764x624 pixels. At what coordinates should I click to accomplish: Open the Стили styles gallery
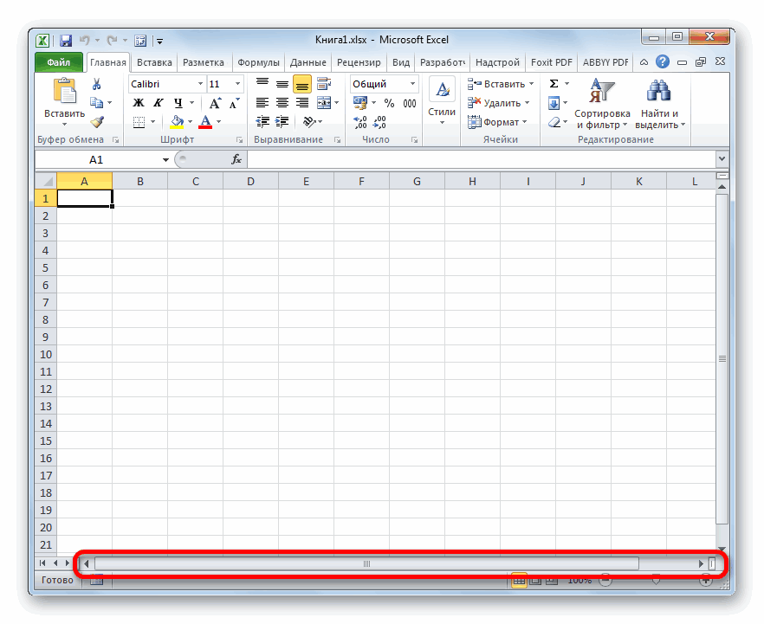[442, 101]
